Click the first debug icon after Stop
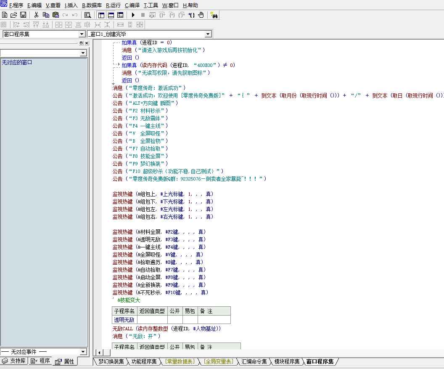 coord(152,15)
